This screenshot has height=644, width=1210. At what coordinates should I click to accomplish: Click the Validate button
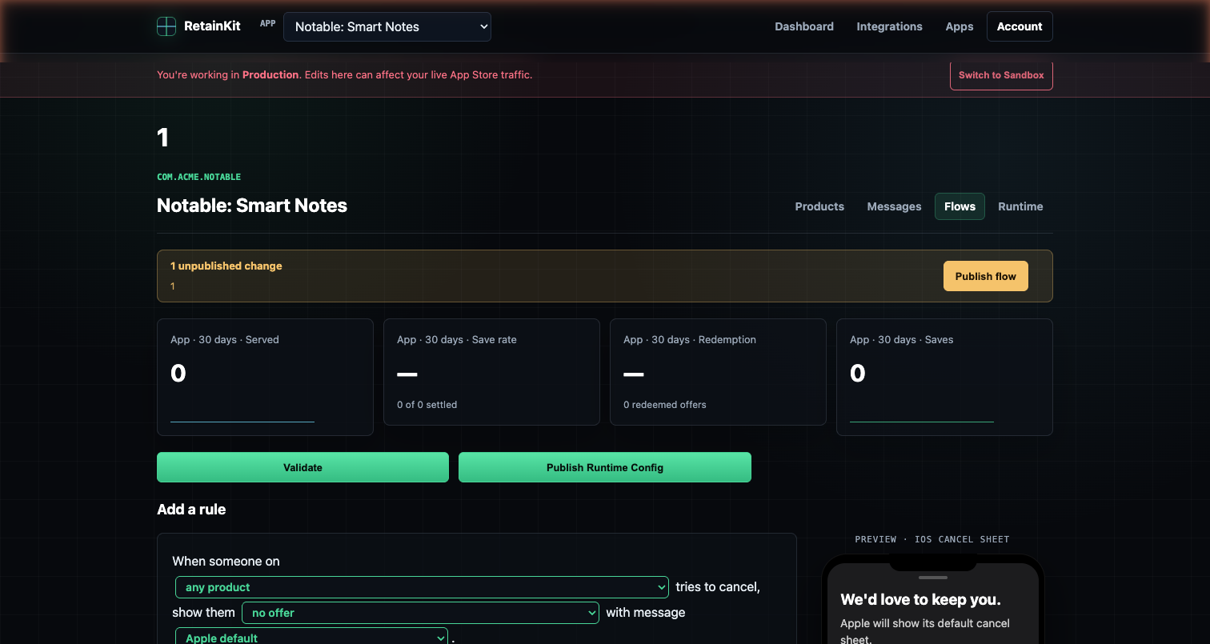302,467
